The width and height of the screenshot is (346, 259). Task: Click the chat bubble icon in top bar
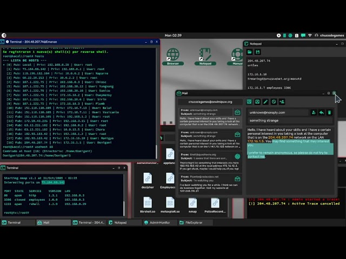pyautogui.click(x=303, y=35)
